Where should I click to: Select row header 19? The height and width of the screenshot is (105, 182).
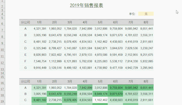click(x=2, y=100)
